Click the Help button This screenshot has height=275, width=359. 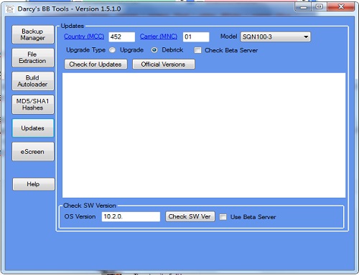click(x=34, y=184)
